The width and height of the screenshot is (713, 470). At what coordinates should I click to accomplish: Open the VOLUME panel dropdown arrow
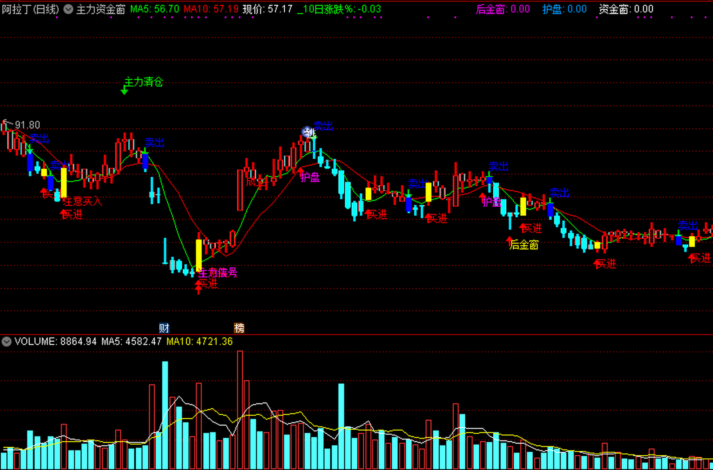click(6, 342)
